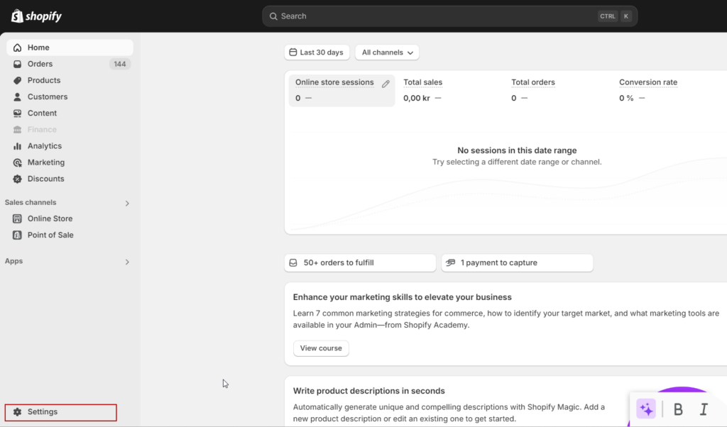Click the Point of Sale icon

pyautogui.click(x=17, y=235)
